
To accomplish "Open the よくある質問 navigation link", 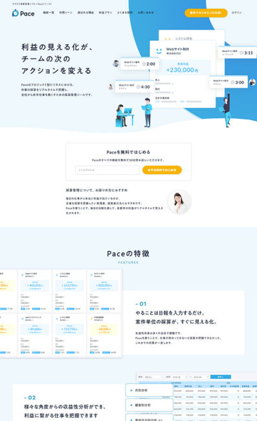I will (x=124, y=12).
